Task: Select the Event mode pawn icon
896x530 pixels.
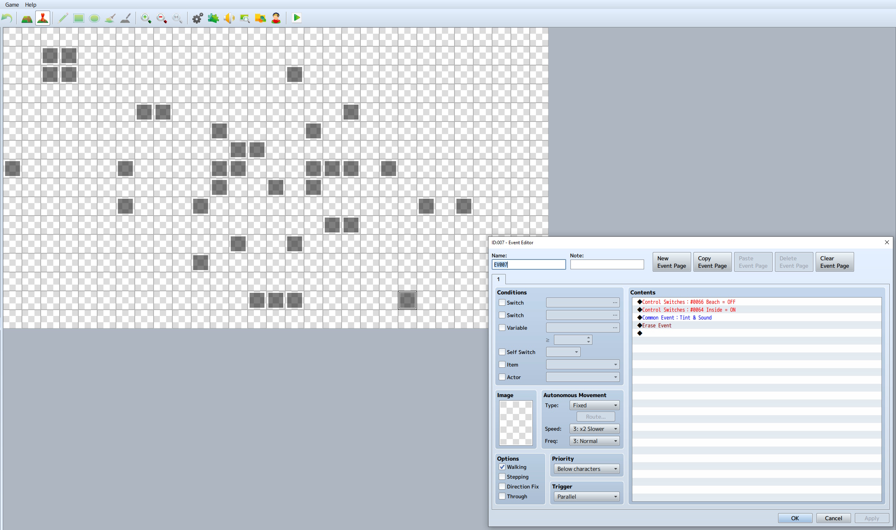Action: pos(43,18)
